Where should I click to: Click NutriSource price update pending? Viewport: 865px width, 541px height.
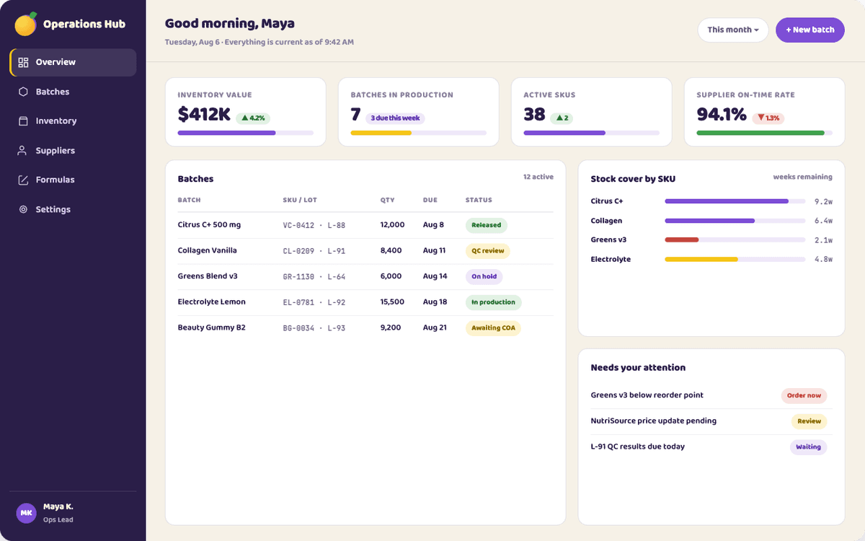tap(654, 421)
